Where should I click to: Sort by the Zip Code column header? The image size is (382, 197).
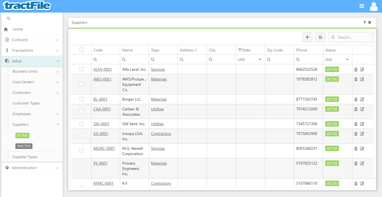275,50
